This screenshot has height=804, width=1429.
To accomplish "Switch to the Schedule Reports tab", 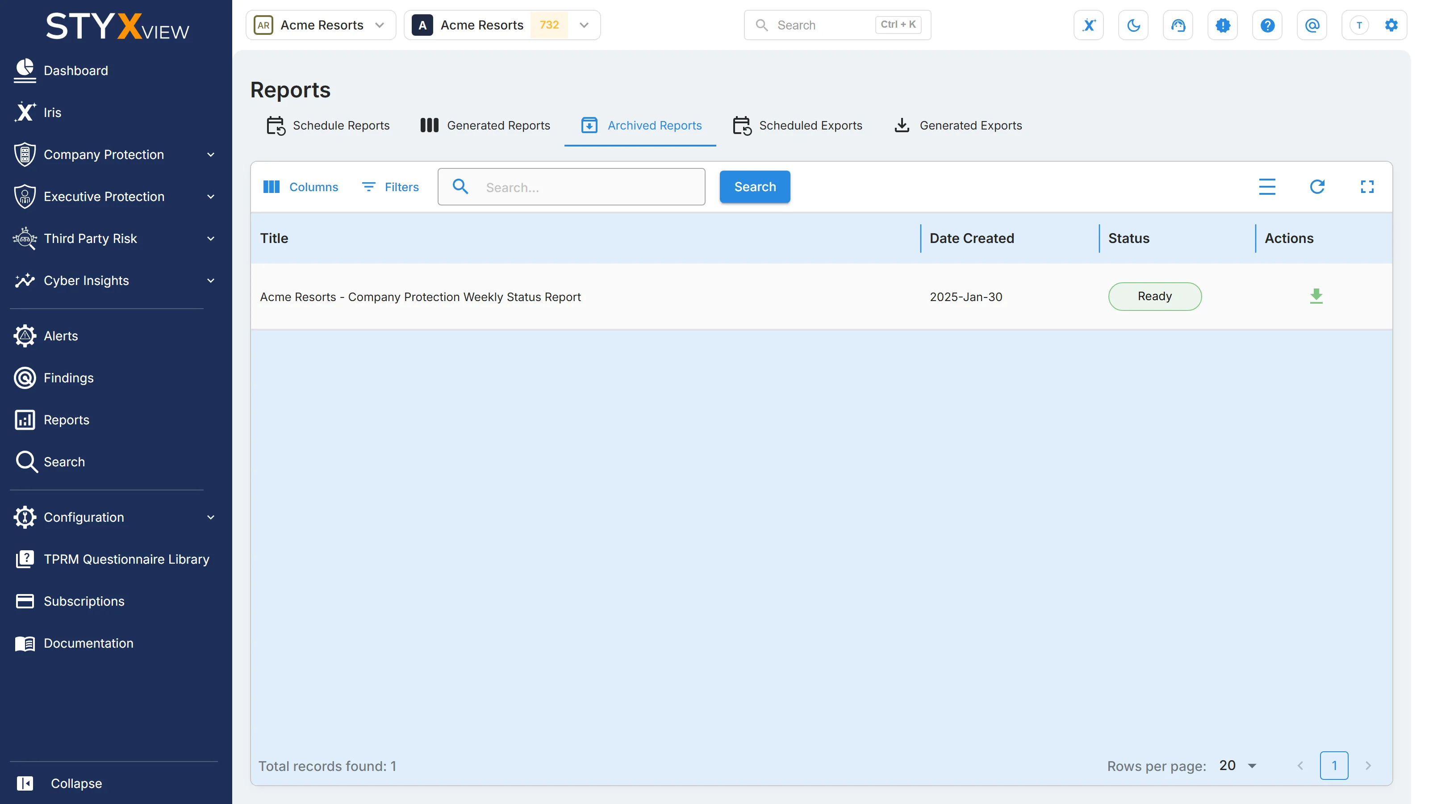I will pyautogui.click(x=328, y=126).
